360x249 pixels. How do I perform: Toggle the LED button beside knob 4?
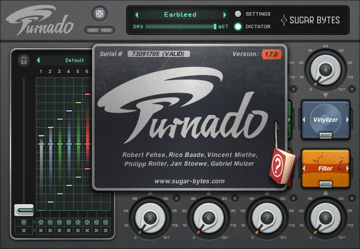(x=352, y=89)
